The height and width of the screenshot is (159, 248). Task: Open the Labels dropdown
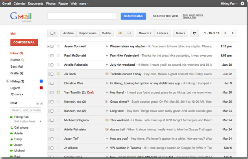(163, 33)
